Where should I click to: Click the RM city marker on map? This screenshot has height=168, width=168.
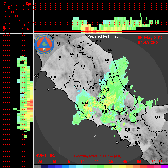click(x=85, y=103)
